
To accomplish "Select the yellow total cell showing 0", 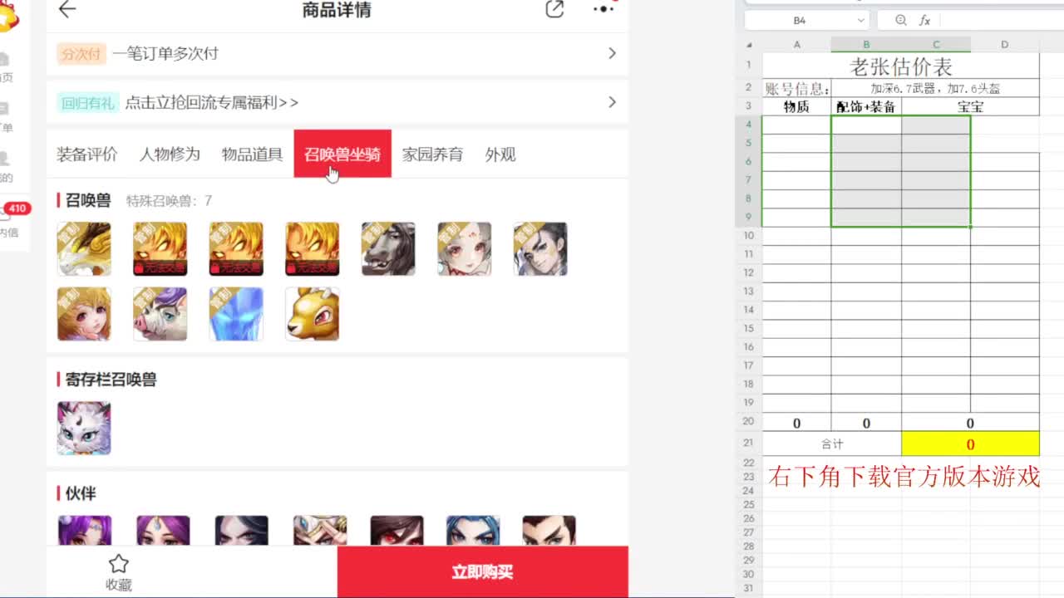I will [970, 444].
